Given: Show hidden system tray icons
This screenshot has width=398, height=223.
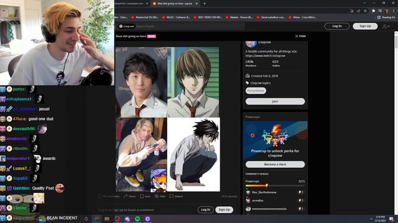Looking at the screenshot, I should (371, 219).
